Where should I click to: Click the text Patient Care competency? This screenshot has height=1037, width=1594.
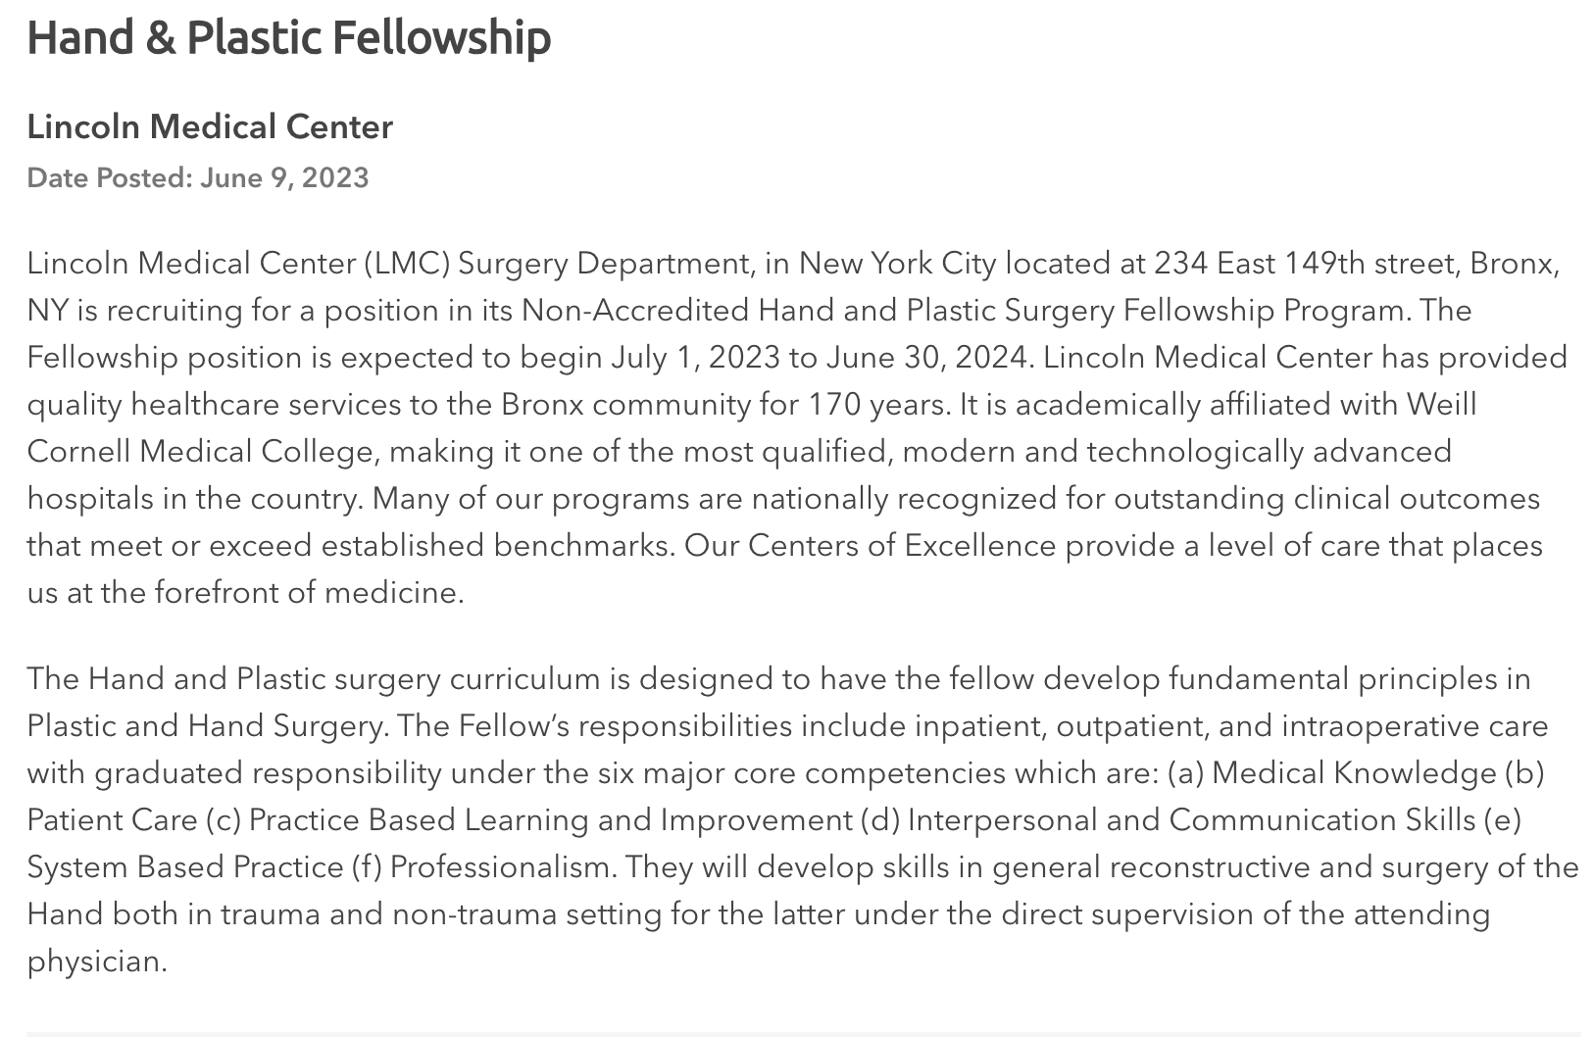tap(112, 819)
